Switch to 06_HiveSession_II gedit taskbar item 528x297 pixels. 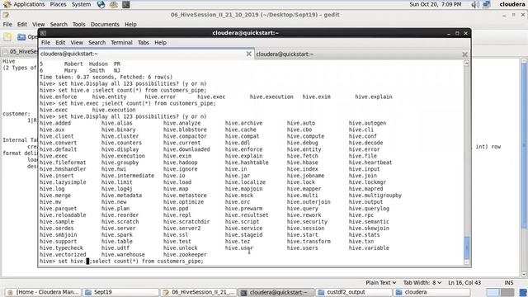pos(199,292)
